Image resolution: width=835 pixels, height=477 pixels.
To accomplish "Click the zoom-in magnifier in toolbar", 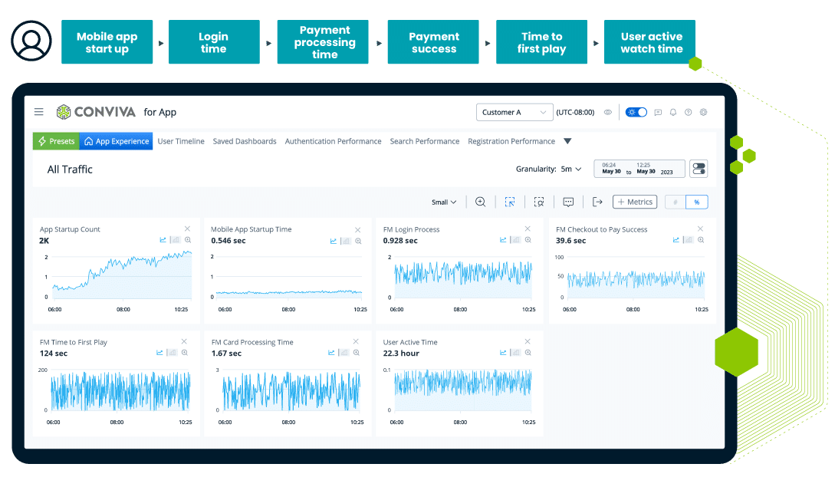I will (x=481, y=202).
